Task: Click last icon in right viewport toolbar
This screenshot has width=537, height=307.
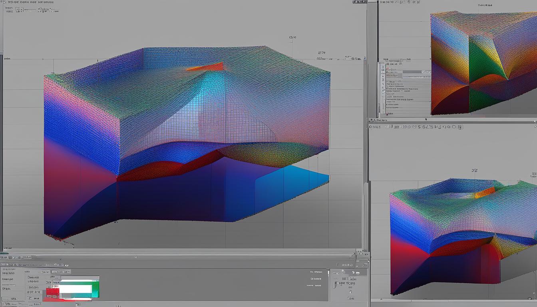Action: point(460,127)
